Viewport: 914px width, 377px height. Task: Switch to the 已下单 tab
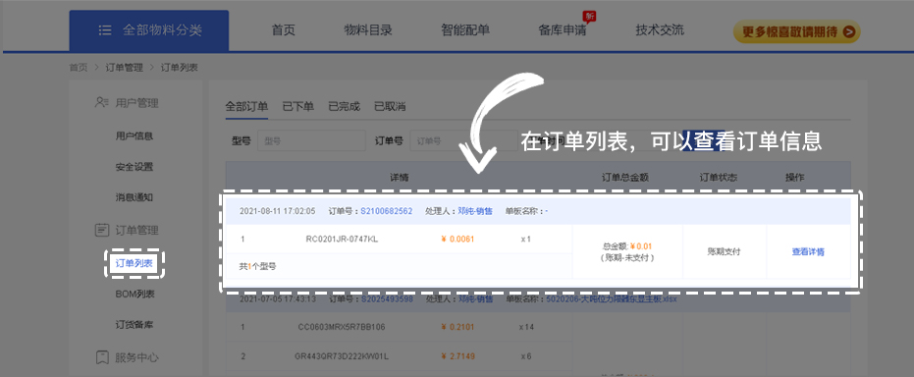(x=297, y=107)
